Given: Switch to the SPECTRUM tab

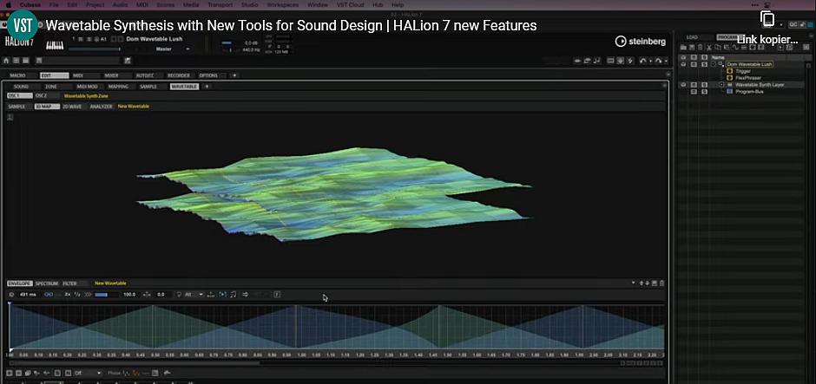Looking at the screenshot, I should click(47, 283).
